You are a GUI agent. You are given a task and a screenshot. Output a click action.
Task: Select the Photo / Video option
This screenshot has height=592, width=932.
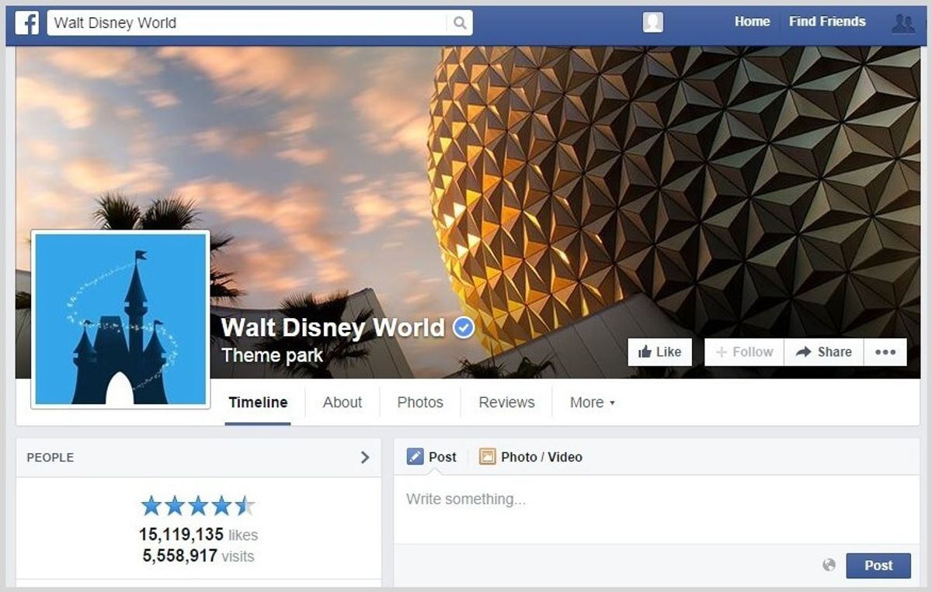pos(530,457)
